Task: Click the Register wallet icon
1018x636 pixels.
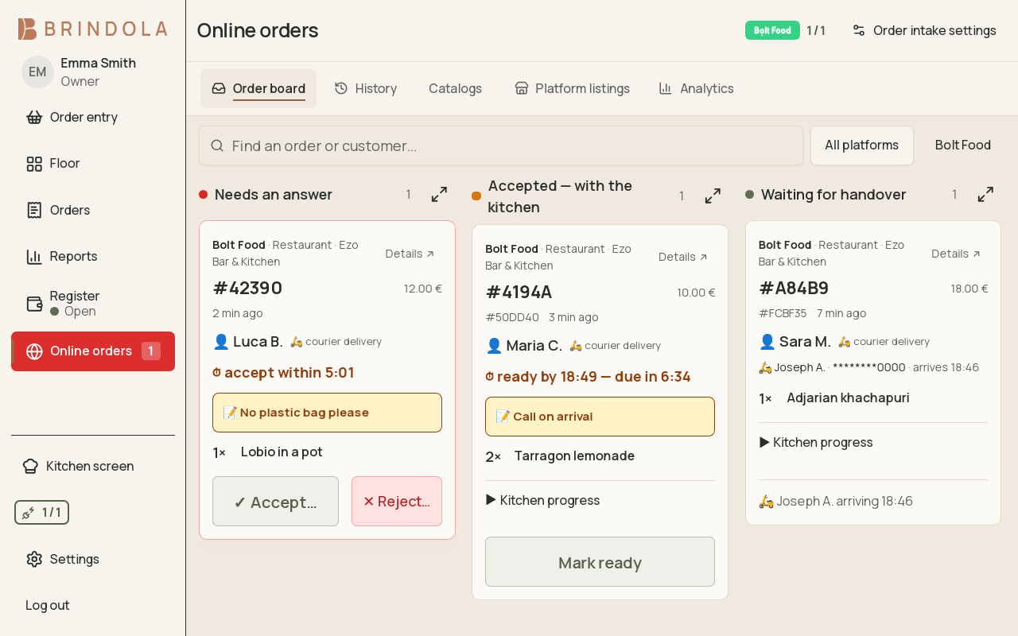Action: pos(34,304)
